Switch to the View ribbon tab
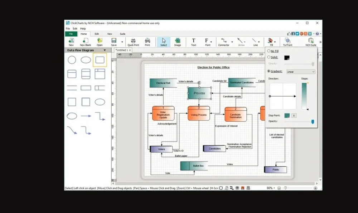The image size is (358, 213). coord(110,34)
